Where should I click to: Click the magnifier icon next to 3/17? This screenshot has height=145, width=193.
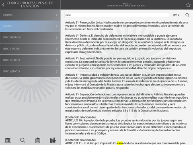187,15
